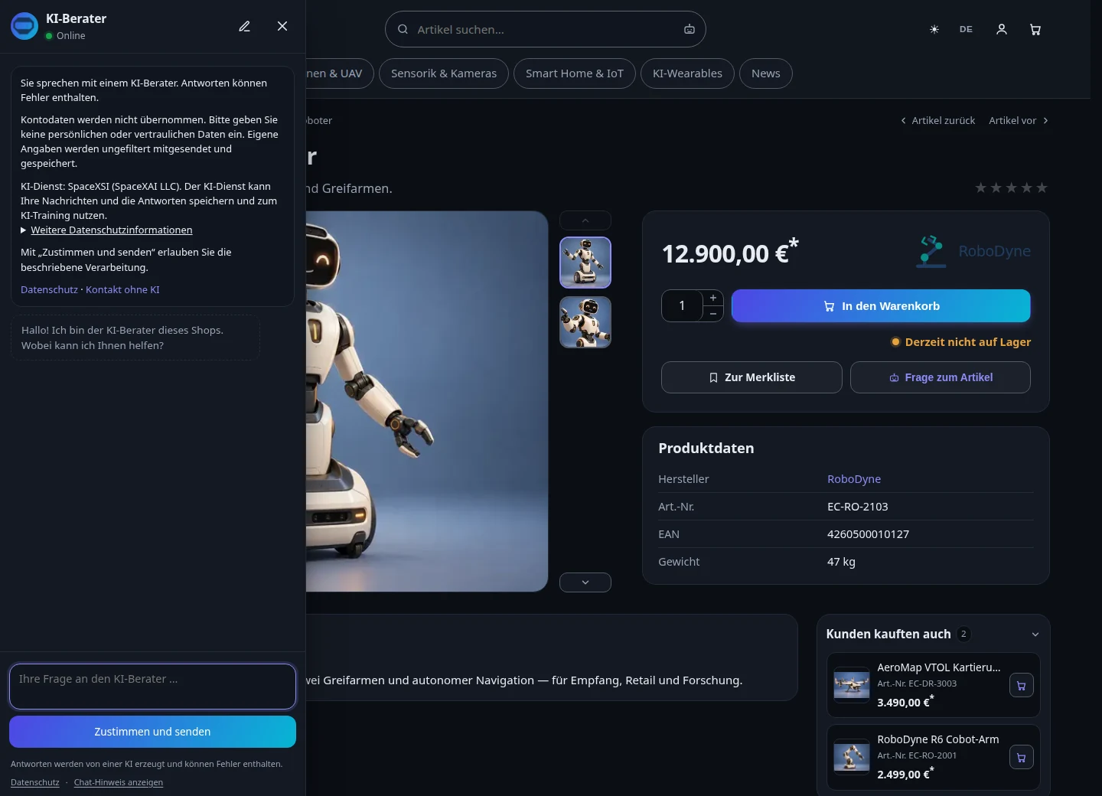
Task: Open the shopping cart icon
Action: click(1035, 29)
